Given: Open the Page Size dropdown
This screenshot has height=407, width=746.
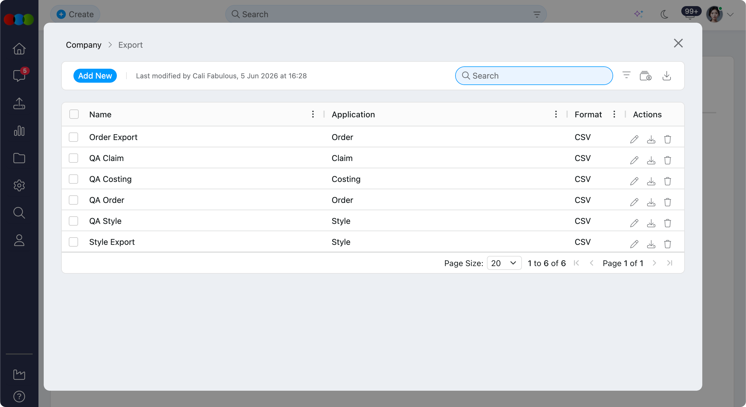Looking at the screenshot, I should click(x=504, y=263).
